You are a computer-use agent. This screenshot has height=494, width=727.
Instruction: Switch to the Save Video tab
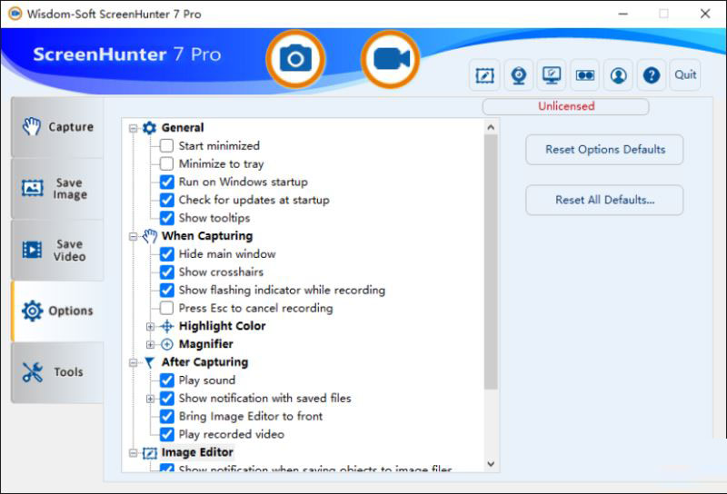pos(57,251)
